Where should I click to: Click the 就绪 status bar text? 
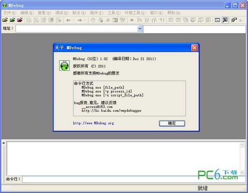point(203,188)
